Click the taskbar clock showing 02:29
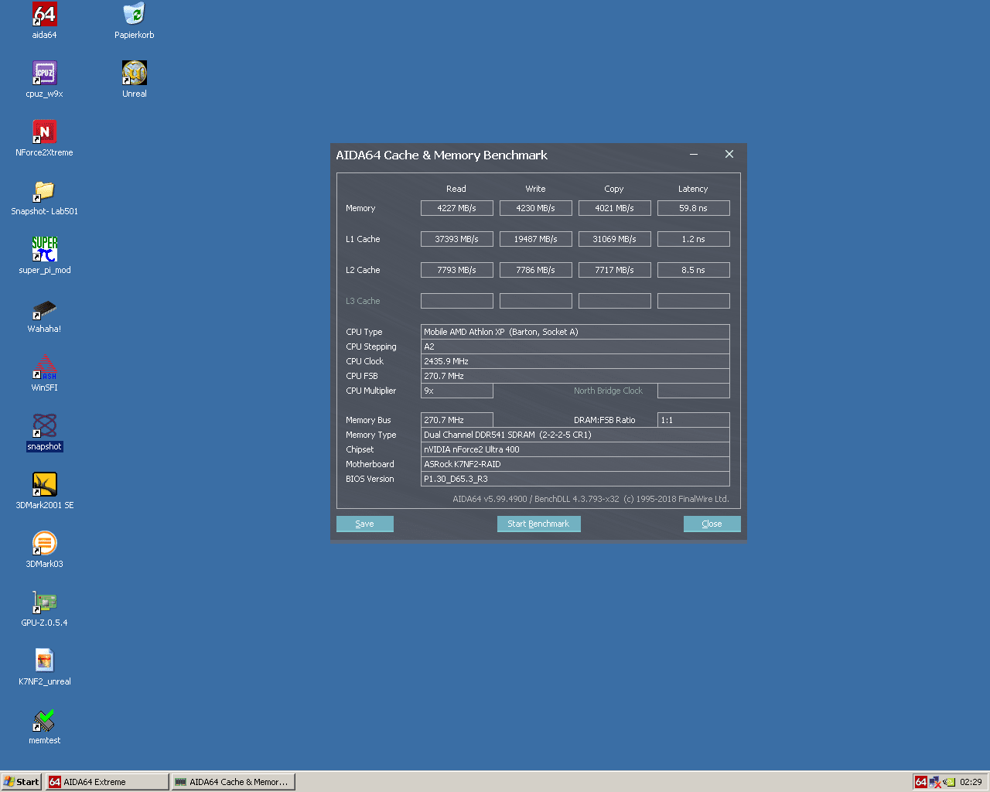The height and width of the screenshot is (792, 990). click(x=971, y=782)
